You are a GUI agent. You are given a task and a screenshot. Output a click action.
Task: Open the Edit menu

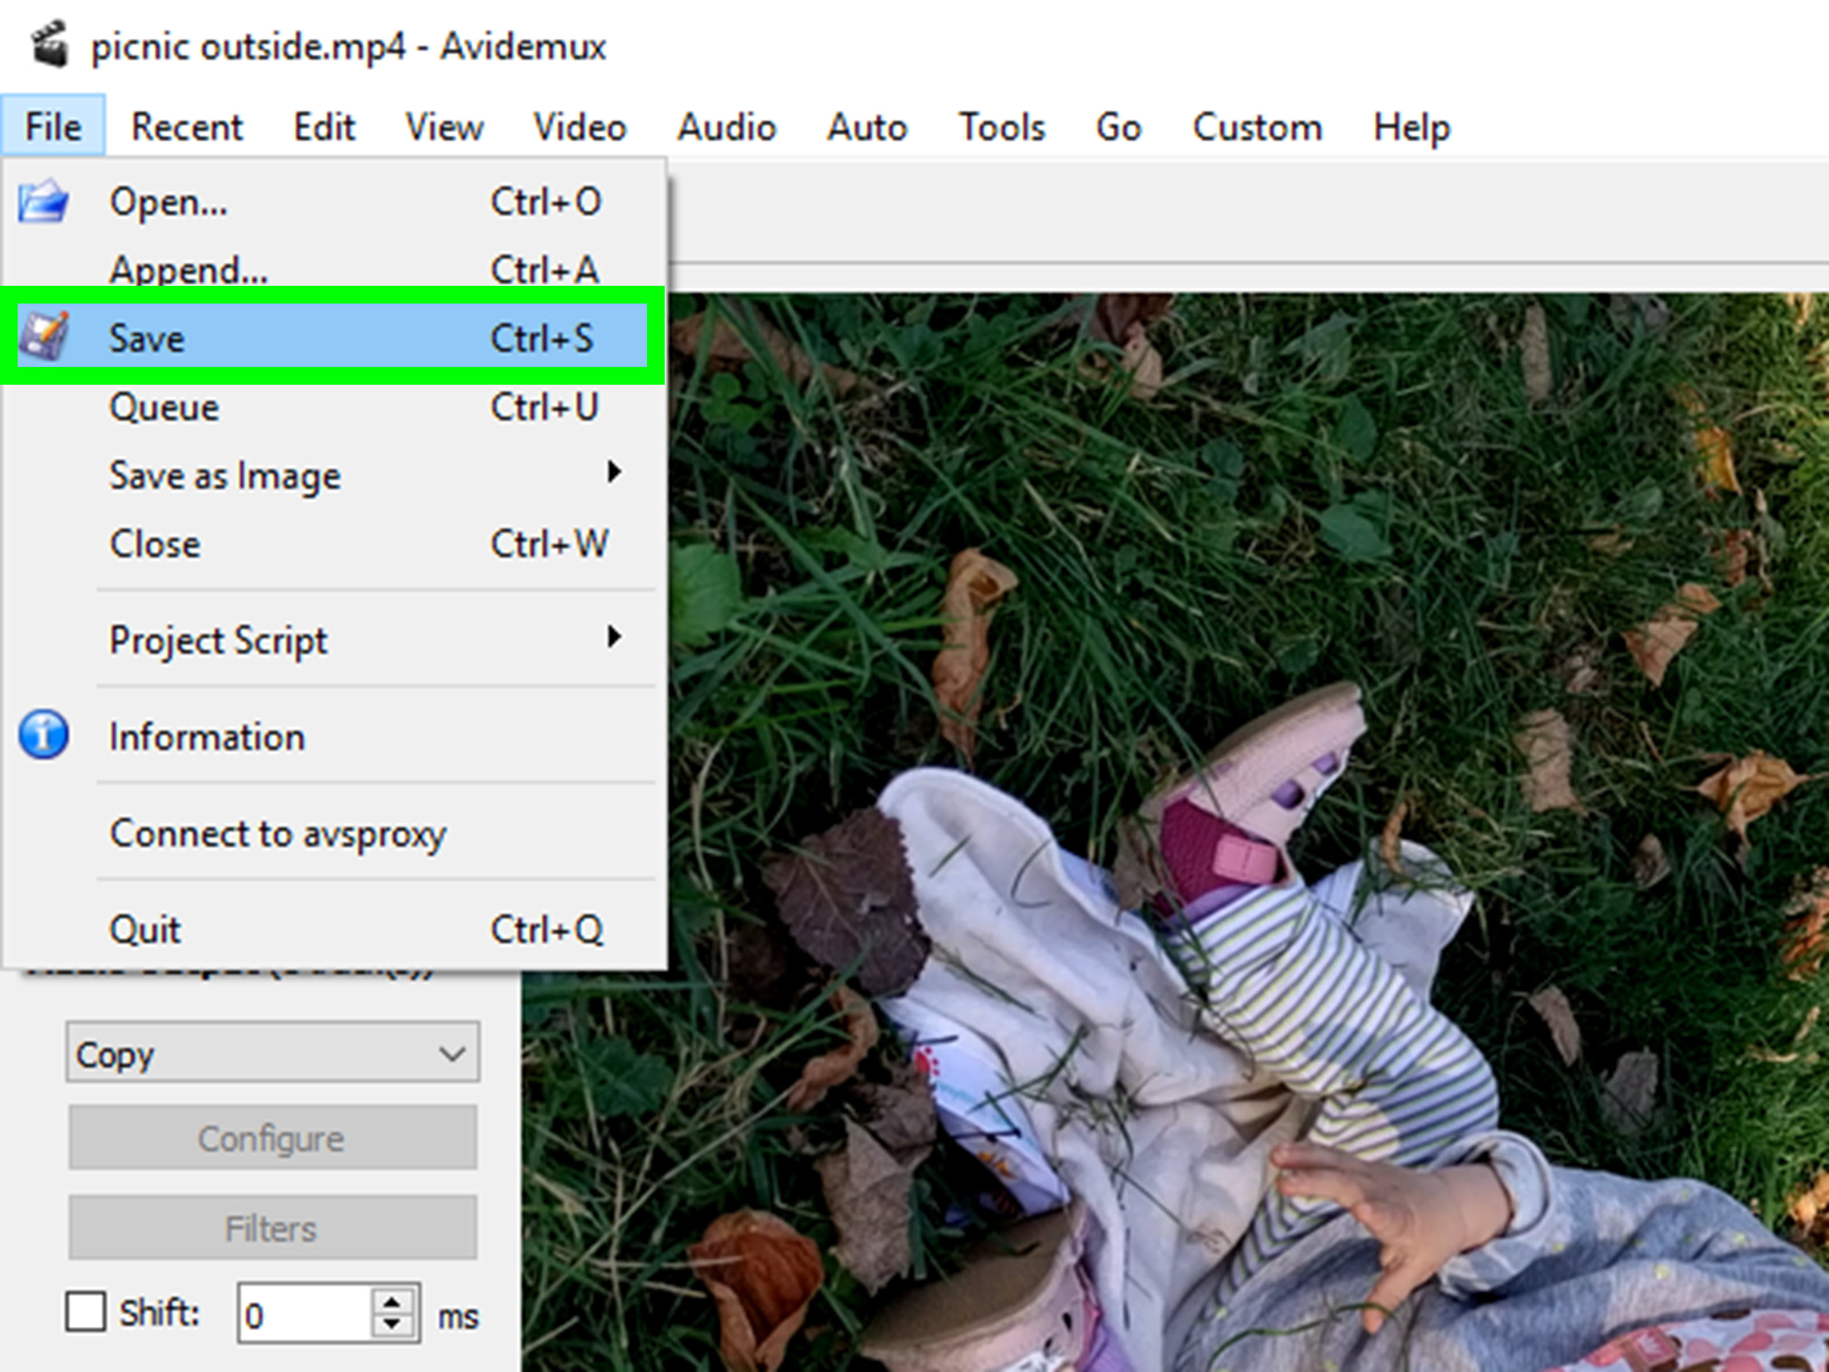pos(324,126)
